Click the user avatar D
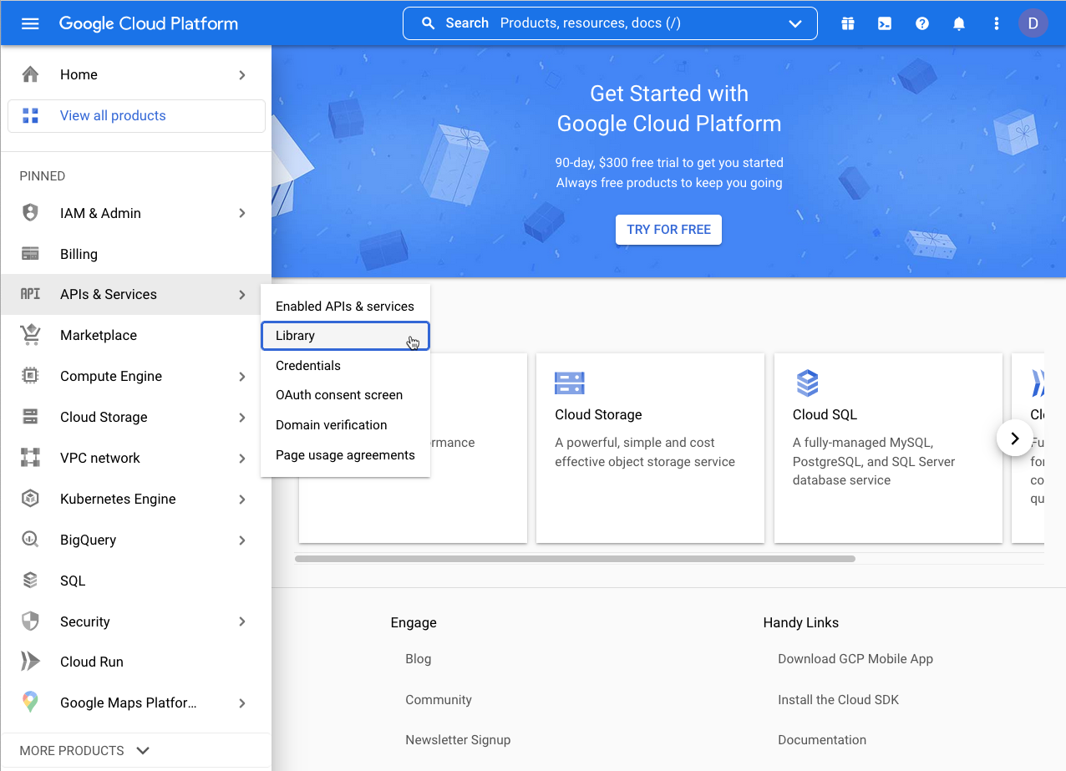 click(x=1033, y=23)
